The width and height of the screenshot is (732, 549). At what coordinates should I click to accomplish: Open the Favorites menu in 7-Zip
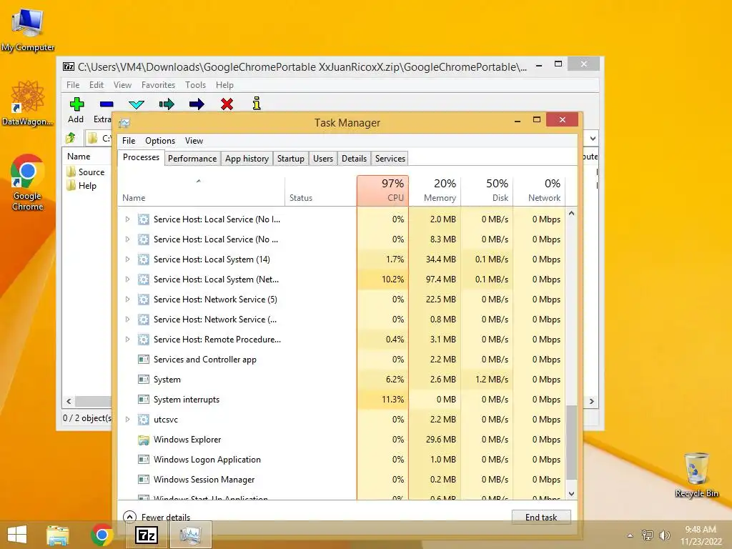click(158, 85)
